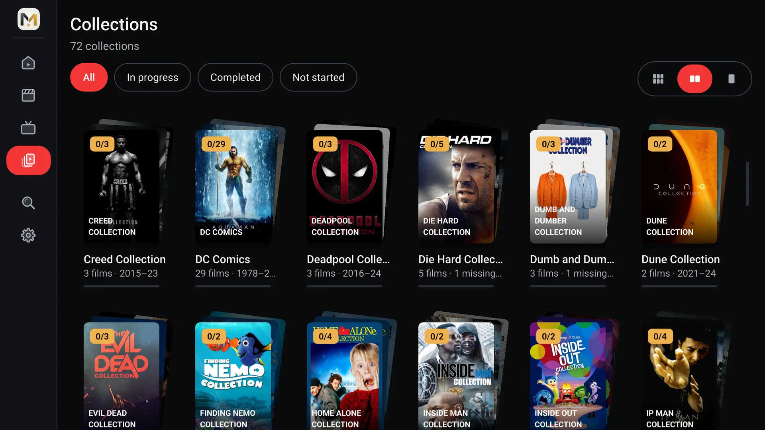Select the Collections sidebar icon
Screen dimensions: 765x430
[x=28, y=160]
